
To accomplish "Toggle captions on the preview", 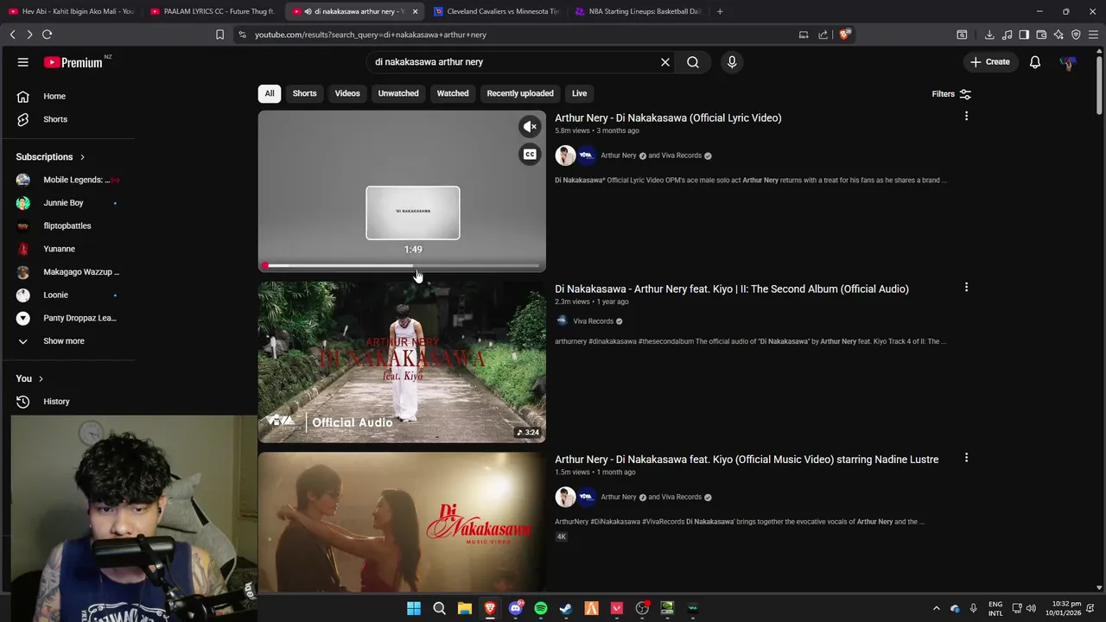I will [x=530, y=155].
